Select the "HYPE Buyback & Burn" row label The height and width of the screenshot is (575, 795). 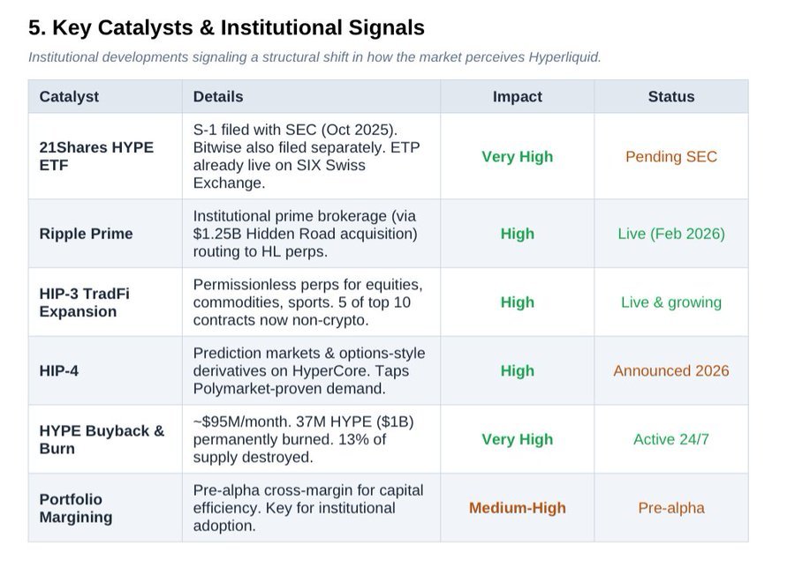(102, 439)
